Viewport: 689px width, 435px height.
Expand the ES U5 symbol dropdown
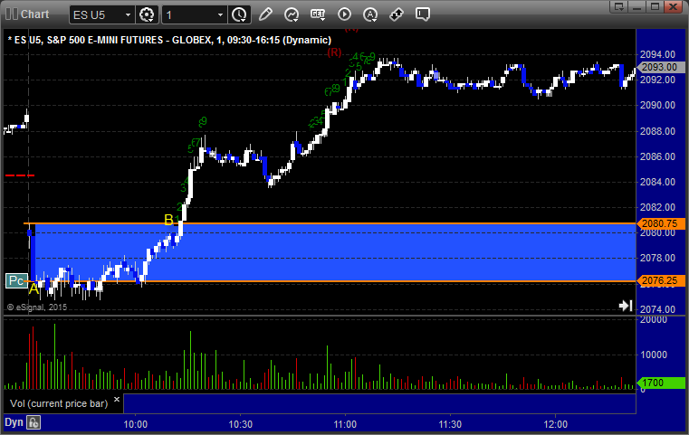pyautogui.click(x=128, y=15)
